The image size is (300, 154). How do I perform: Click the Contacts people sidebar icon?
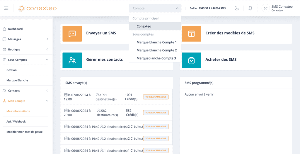click(x=4, y=91)
